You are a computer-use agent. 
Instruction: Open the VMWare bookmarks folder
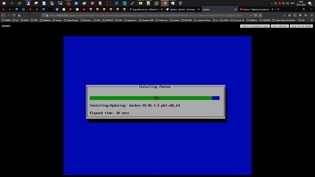coord(252,20)
